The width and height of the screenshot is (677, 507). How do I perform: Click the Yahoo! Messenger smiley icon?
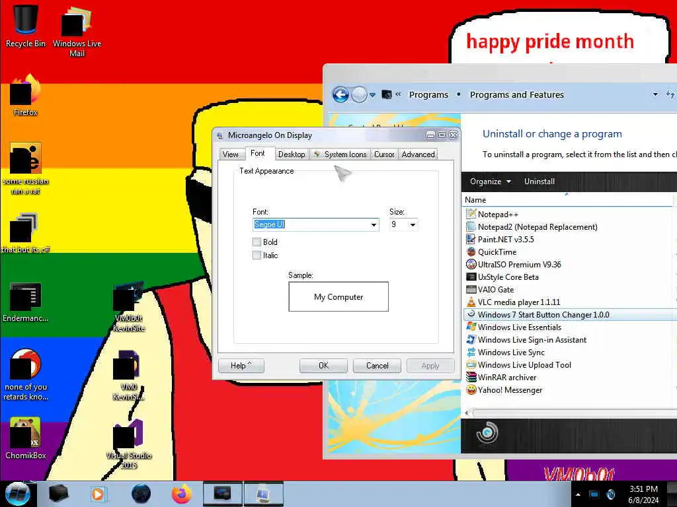tap(471, 389)
